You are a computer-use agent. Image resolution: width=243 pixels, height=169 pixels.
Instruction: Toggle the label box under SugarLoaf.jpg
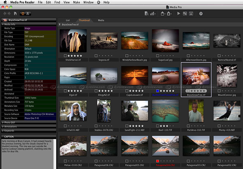click(x=157, y=56)
